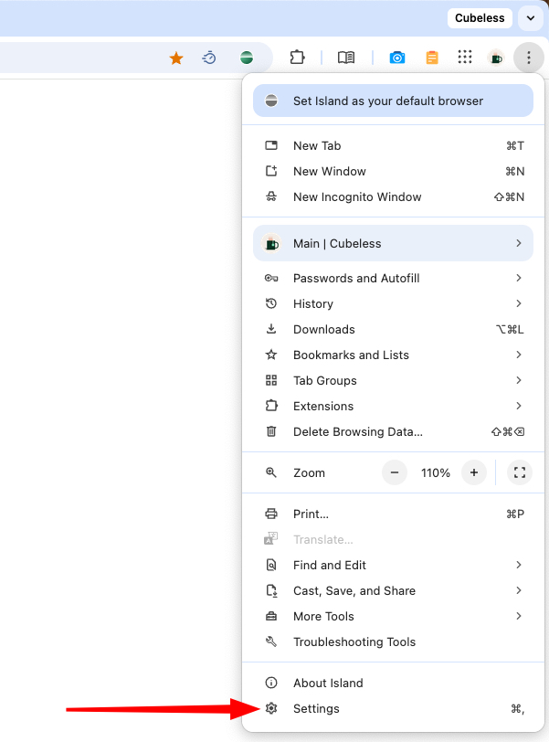
Task: Click the profile avatar in toolbar
Action: 496,58
